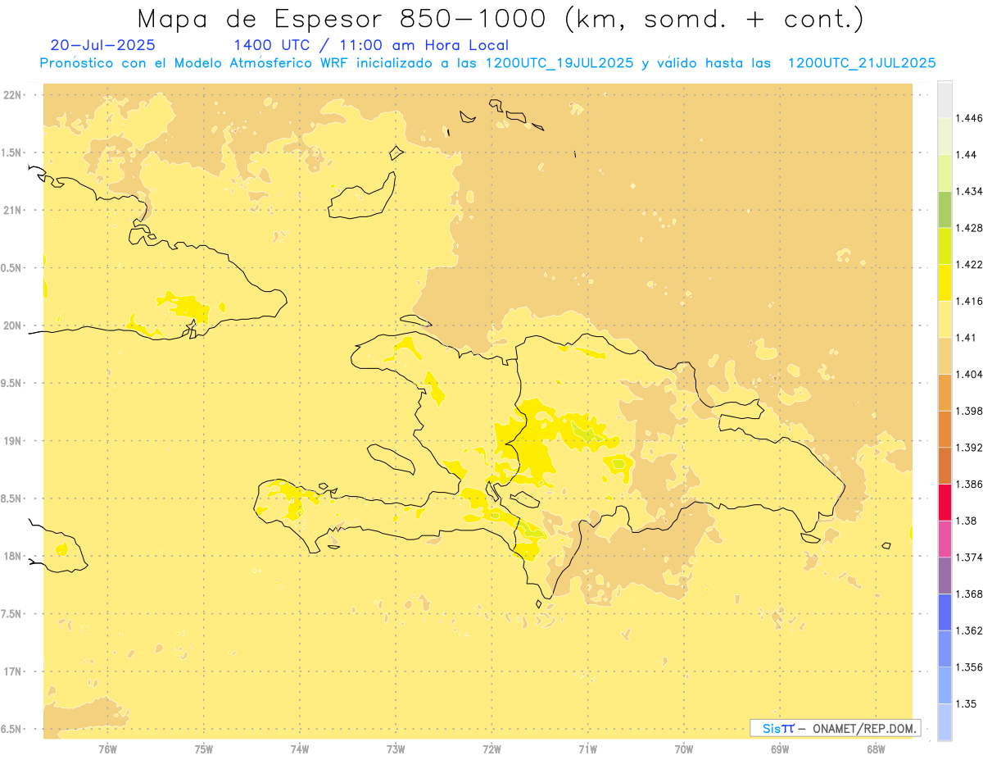
Task: Click the "22N" latitude label
Action: coord(12,95)
